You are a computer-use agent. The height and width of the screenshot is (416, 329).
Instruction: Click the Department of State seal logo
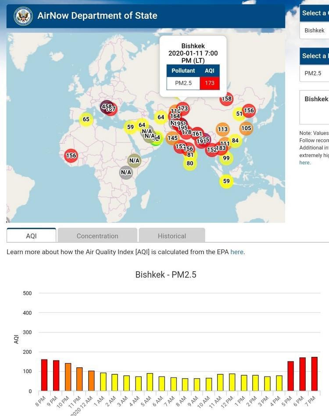click(x=23, y=16)
